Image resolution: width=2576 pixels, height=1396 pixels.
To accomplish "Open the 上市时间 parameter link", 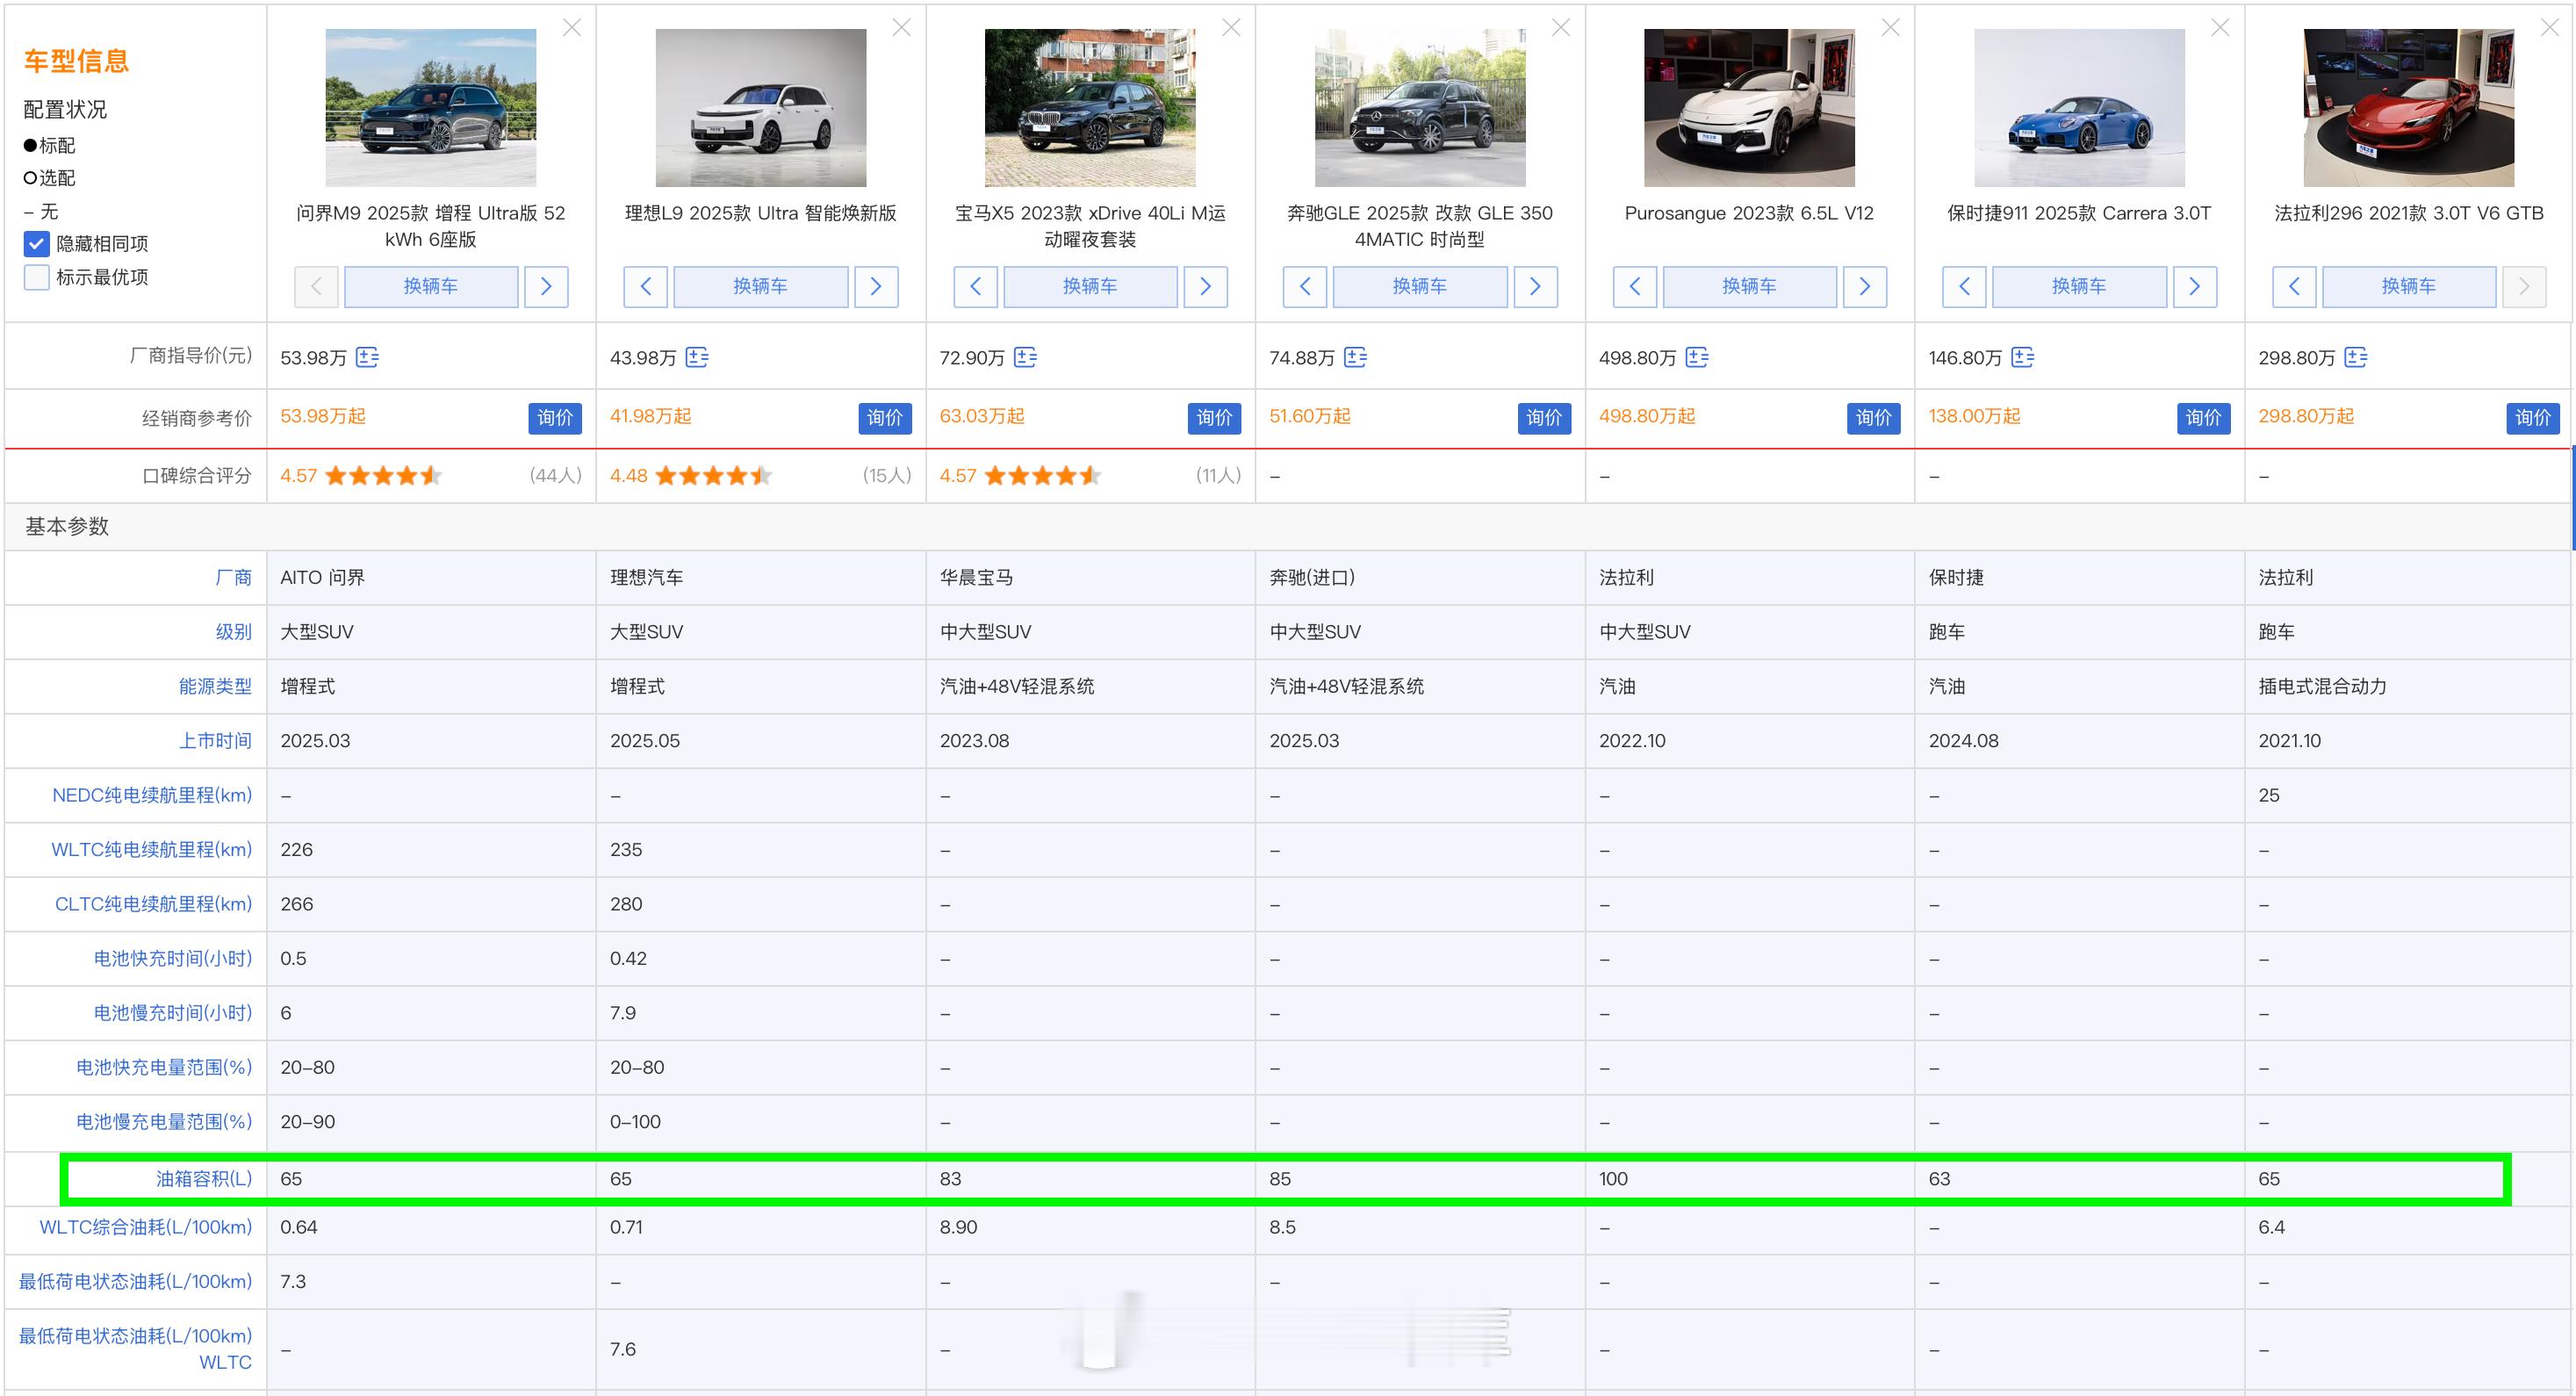I will pyautogui.click(x=215, y=741).
